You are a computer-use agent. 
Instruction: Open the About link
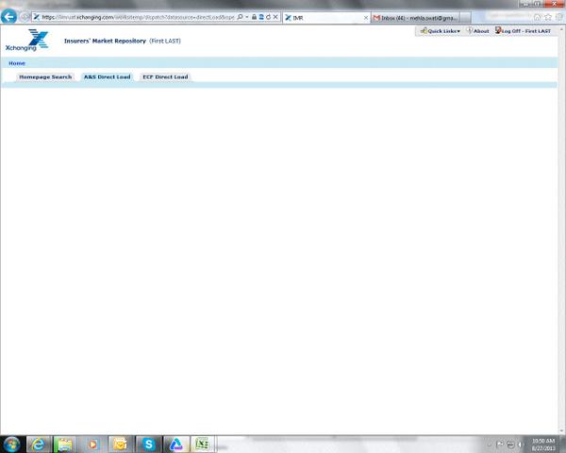click(x=478, y=31)
